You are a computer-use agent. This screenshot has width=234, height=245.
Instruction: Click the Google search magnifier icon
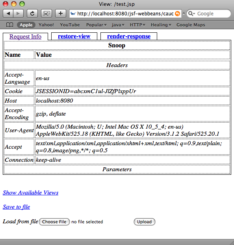191,13
